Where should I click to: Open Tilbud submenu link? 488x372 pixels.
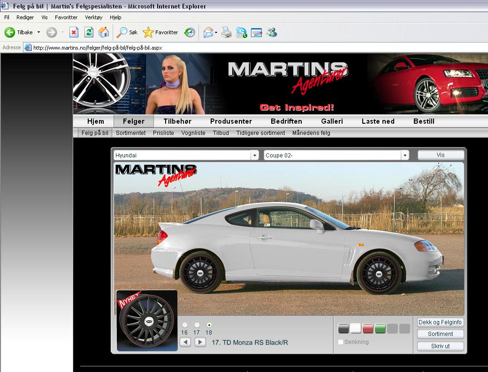[x=221, y=133]
